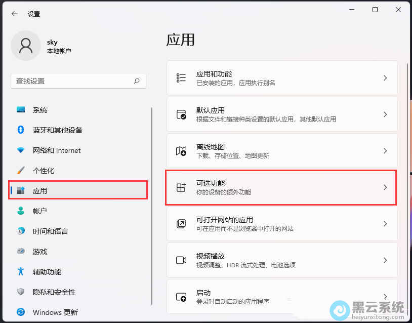Click the Windows 更新 refresh icon
The height and width of the screenshot is (323, 412).
(21, 312)
